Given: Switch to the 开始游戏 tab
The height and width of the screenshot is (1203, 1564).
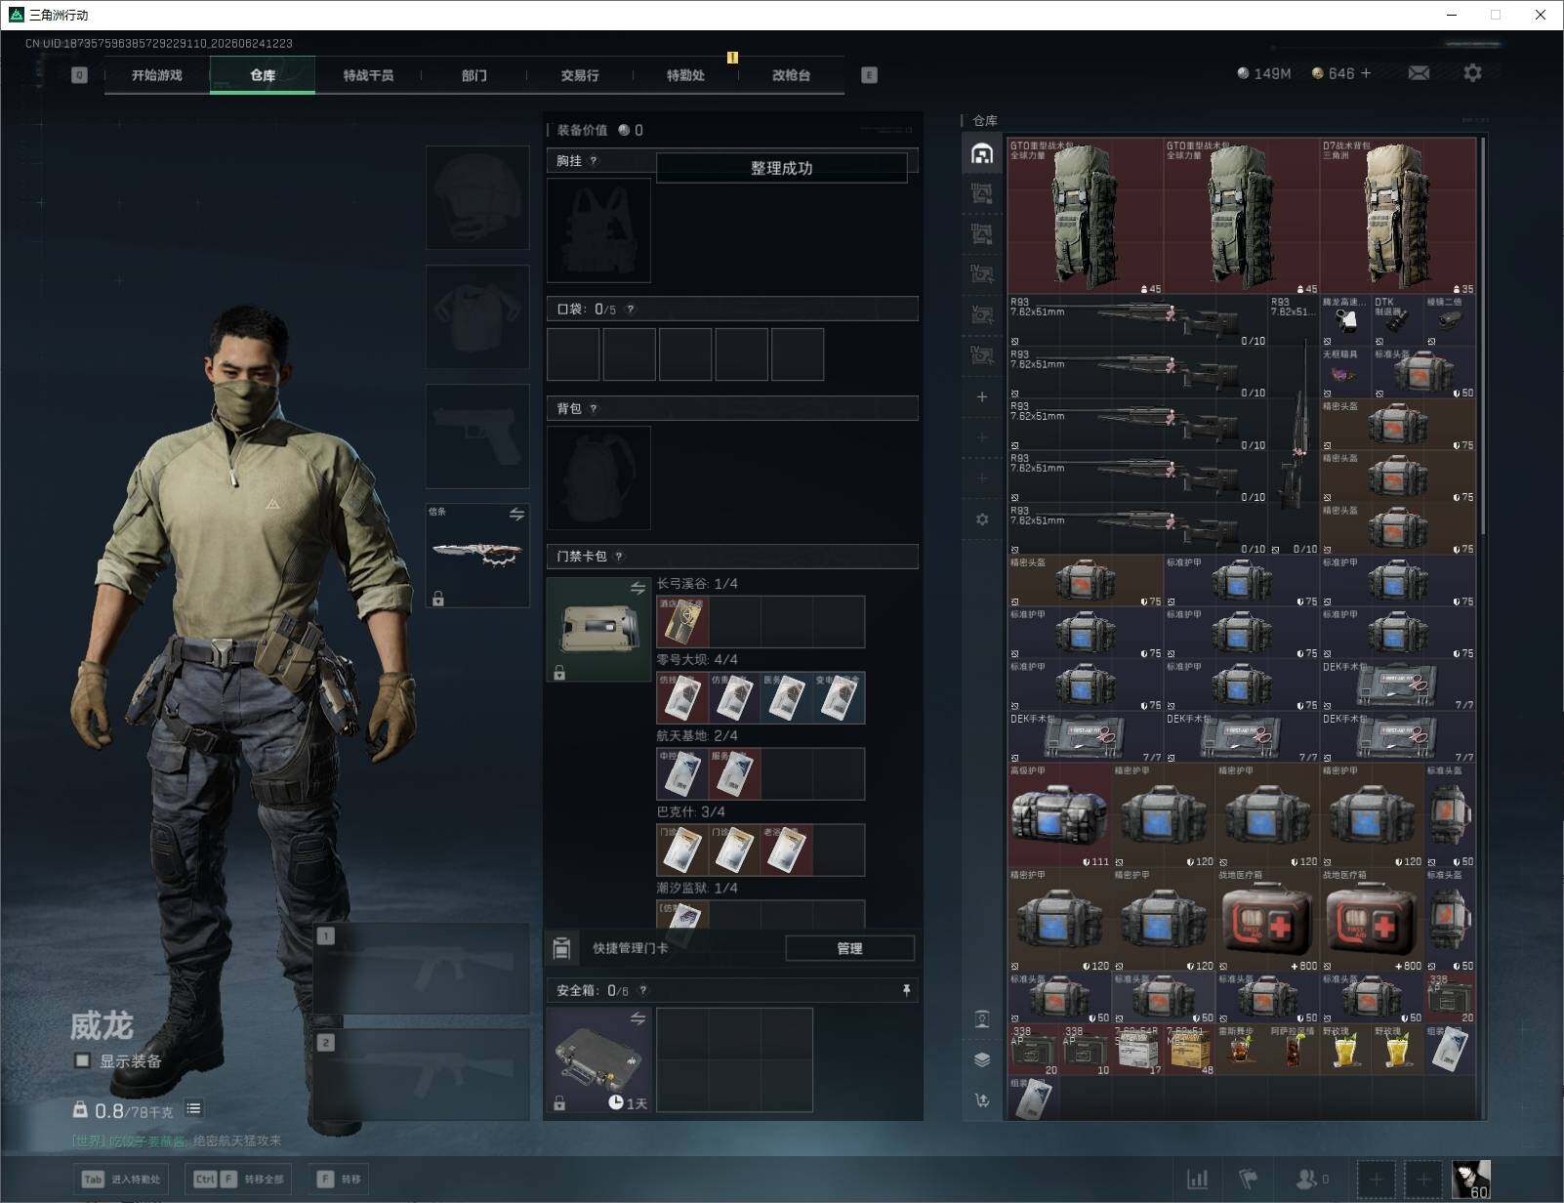Looking at the screenshot, I should pyautogui.click(x=157, y=75).
